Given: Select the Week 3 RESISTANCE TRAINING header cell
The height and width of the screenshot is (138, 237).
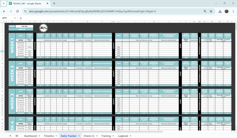Looking at the screenshot, I should click(x=134, y=91).
